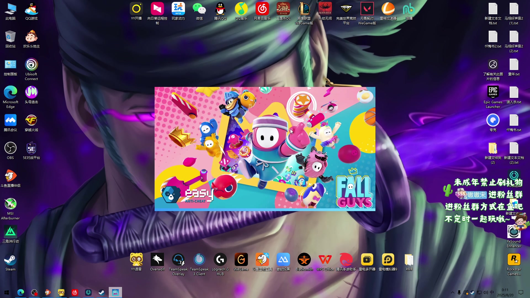This screenshot has width=530, height=298.
Task: Open WPS Office icon
Action: [x=325, y=262]
